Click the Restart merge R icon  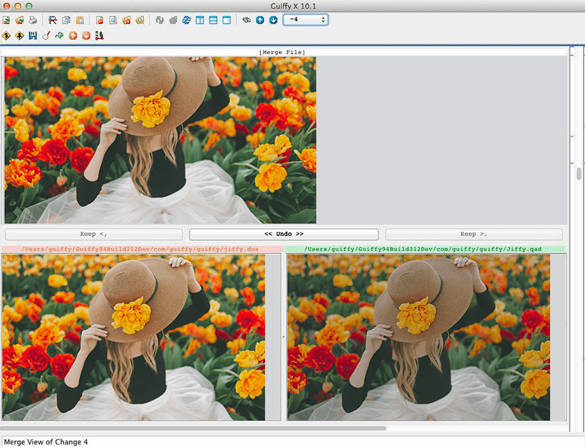[x=51, y=19]
